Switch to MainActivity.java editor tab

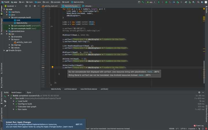coord(71,6)
